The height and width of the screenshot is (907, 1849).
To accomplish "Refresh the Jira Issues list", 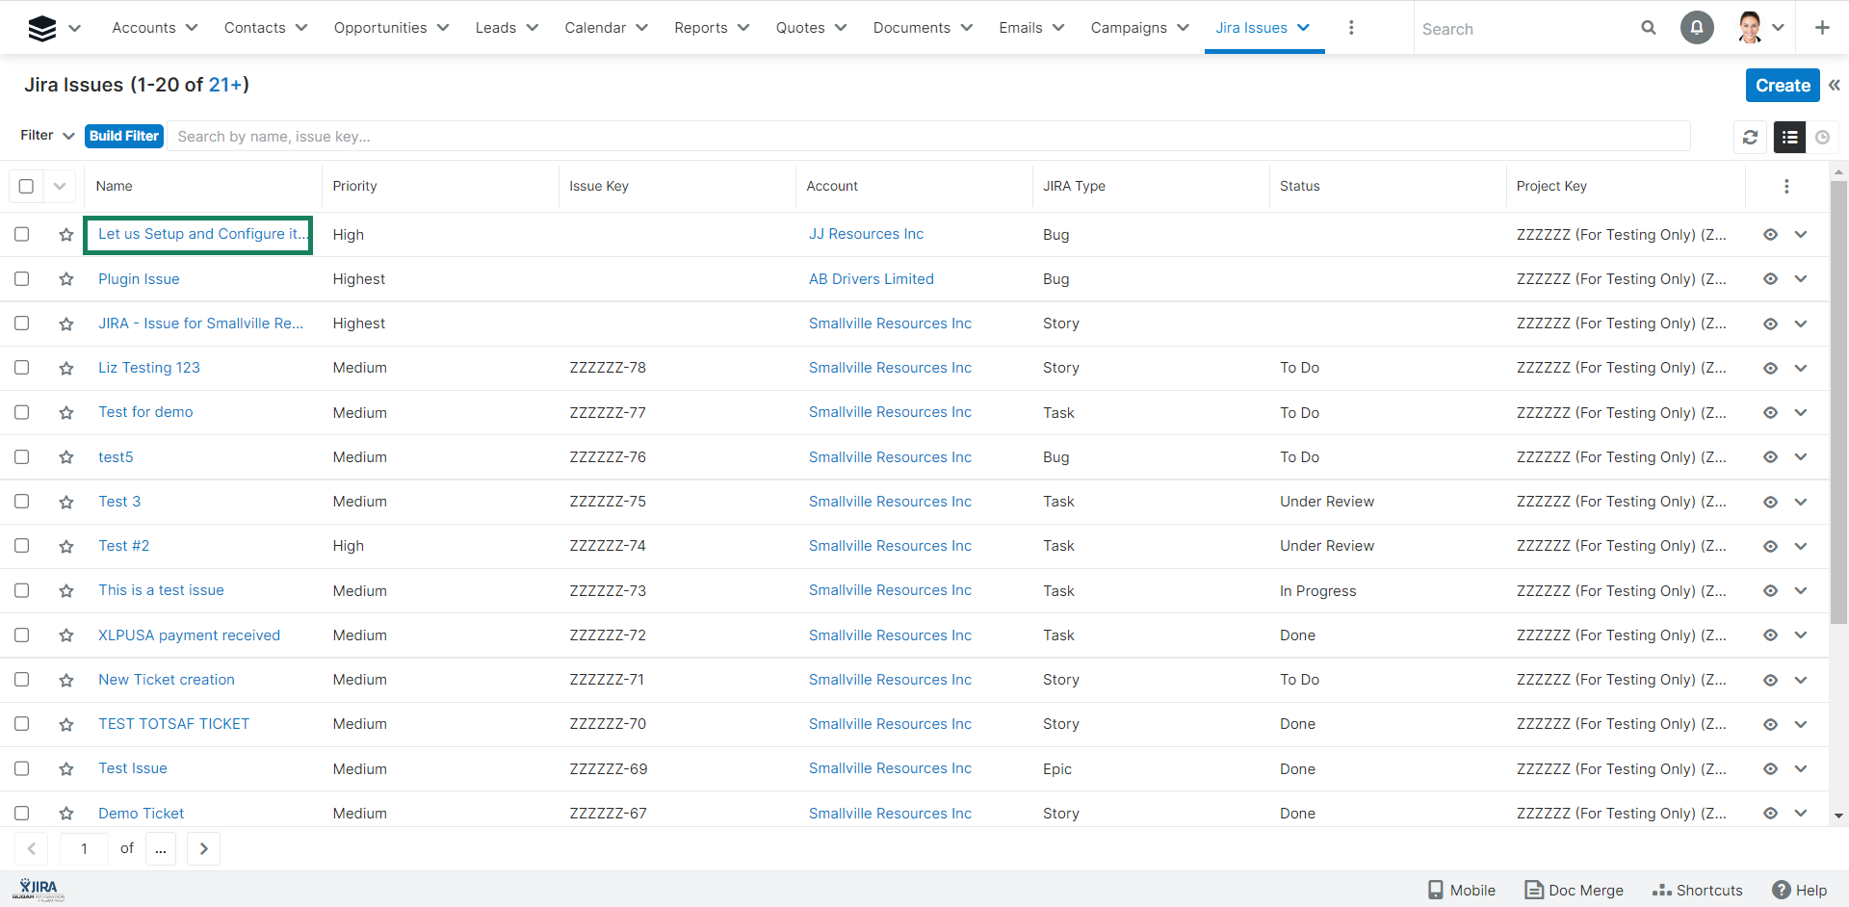I will [x=1750, y=138].
